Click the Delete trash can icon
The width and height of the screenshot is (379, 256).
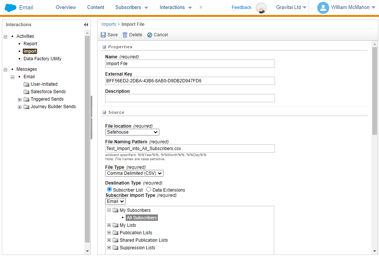pos(125,35)
